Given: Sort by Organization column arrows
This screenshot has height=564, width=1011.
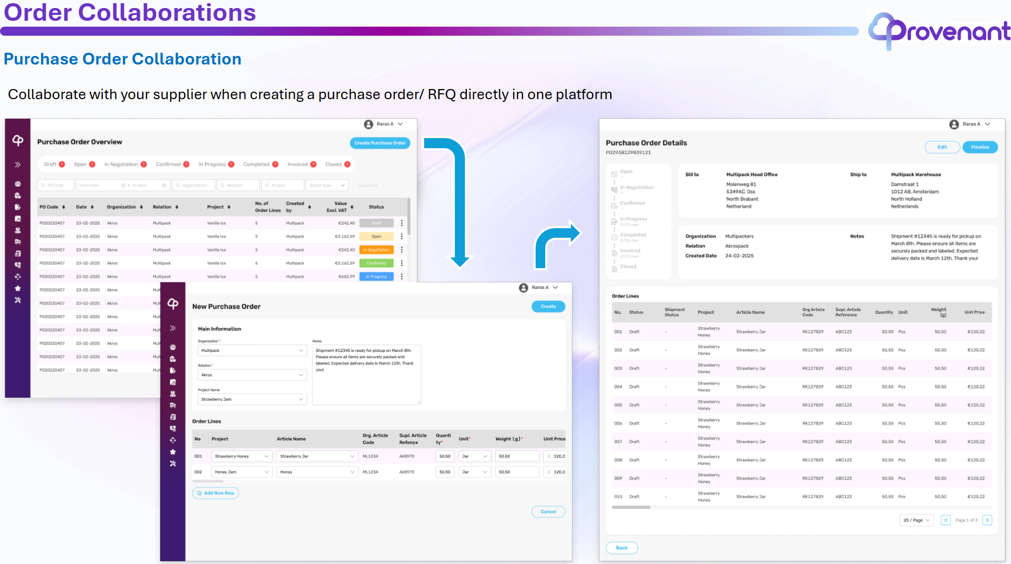Looking at the screenshot, I should (141, 207).
